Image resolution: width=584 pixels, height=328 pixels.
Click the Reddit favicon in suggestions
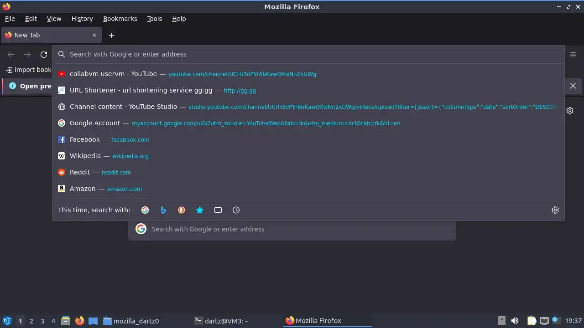pyautogui.click(x=62, y=172)
